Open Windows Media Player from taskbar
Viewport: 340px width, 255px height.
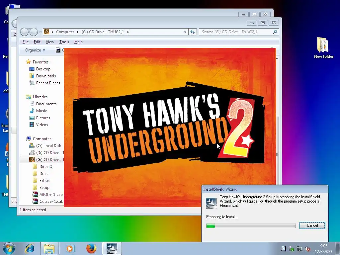70,248
